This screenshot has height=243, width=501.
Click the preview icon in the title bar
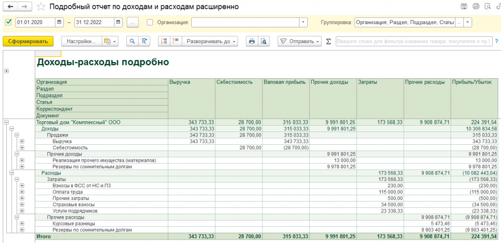487,6
